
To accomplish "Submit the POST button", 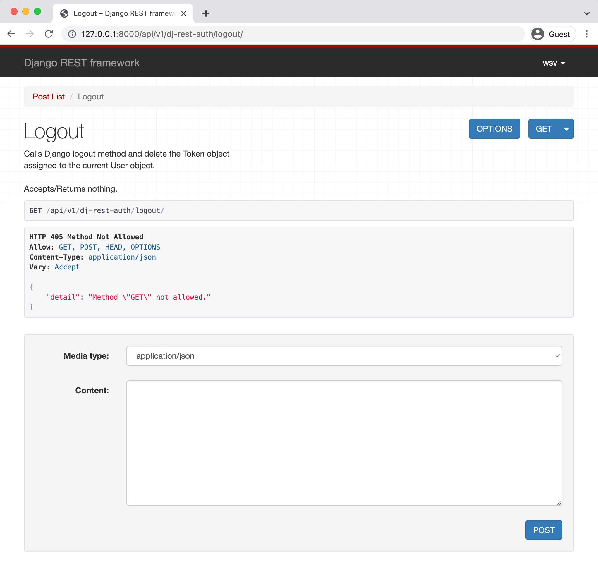I will click(x=544, y=530).
